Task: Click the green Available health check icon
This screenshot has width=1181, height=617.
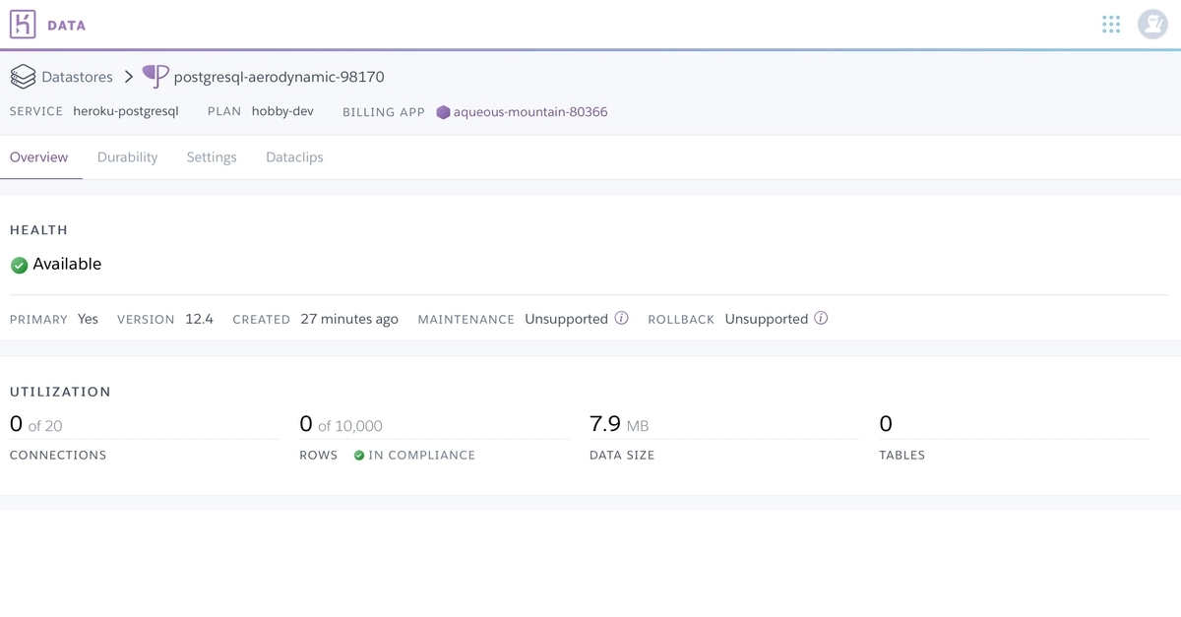Action: pyautogui.click(x=19, y=265)
